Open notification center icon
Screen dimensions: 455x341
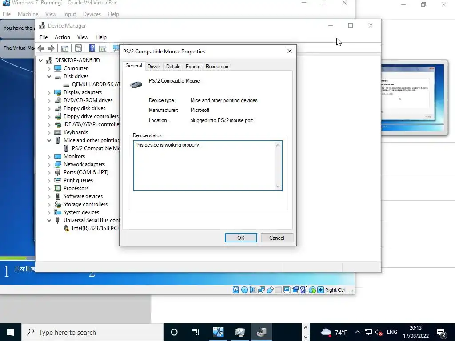tap(441, 332)
